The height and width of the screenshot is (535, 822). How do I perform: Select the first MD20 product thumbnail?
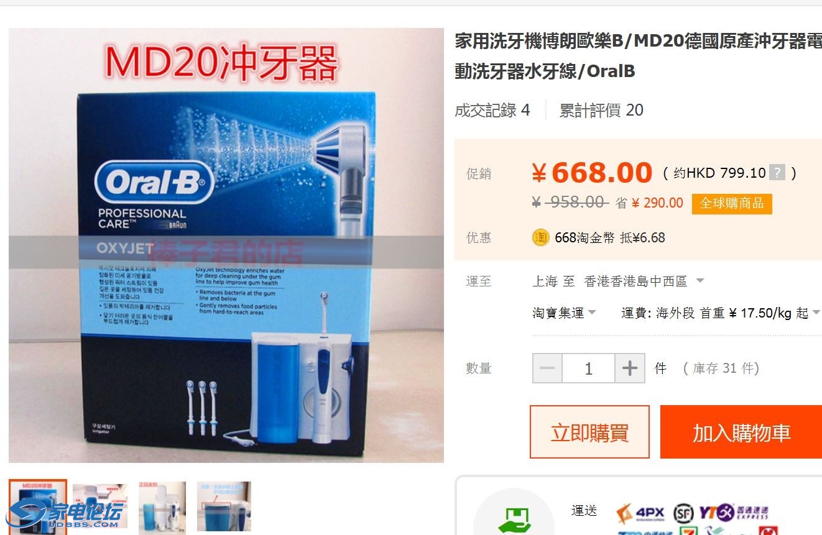click(x=38, y=506)
